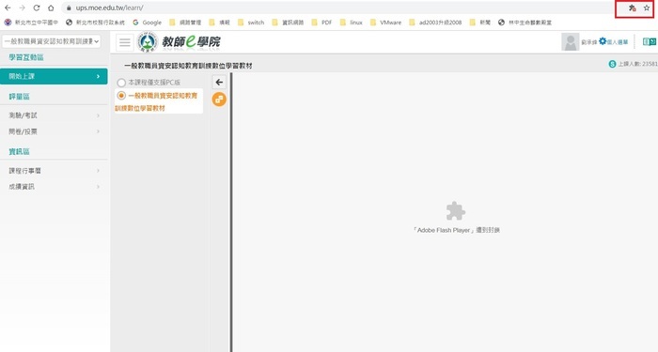Expand the 問卷/投票 sidebar item
The image size is (658, 352).
click(54, 131)
